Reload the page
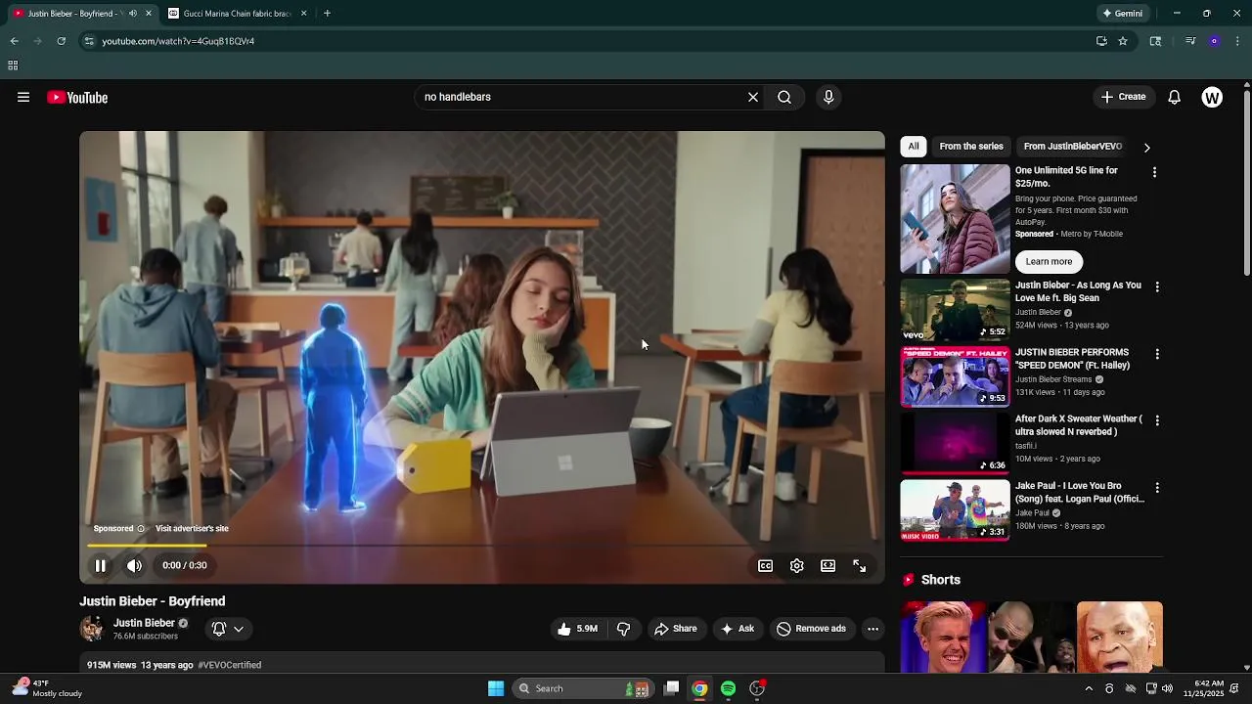 61,41
